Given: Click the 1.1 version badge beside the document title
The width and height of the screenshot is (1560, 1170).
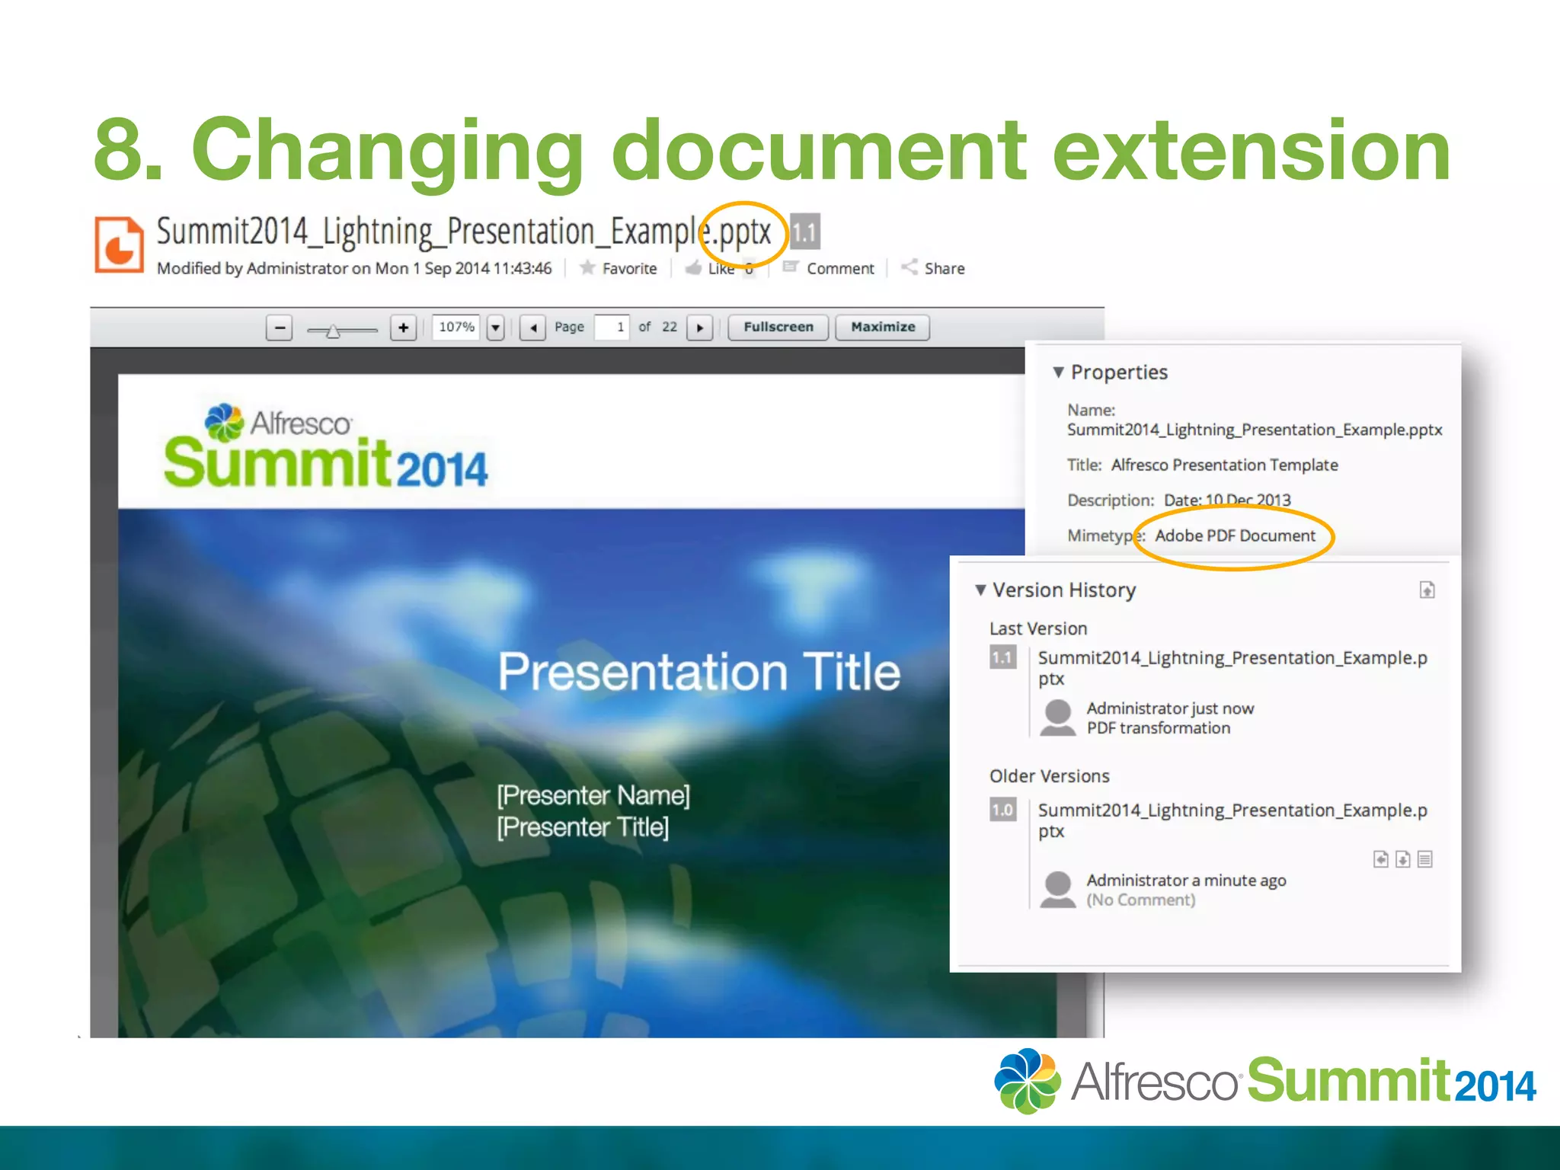Looking at the screenshot, I should [804, 232].
